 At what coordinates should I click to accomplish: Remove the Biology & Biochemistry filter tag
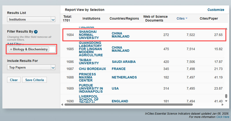[11, 49]
